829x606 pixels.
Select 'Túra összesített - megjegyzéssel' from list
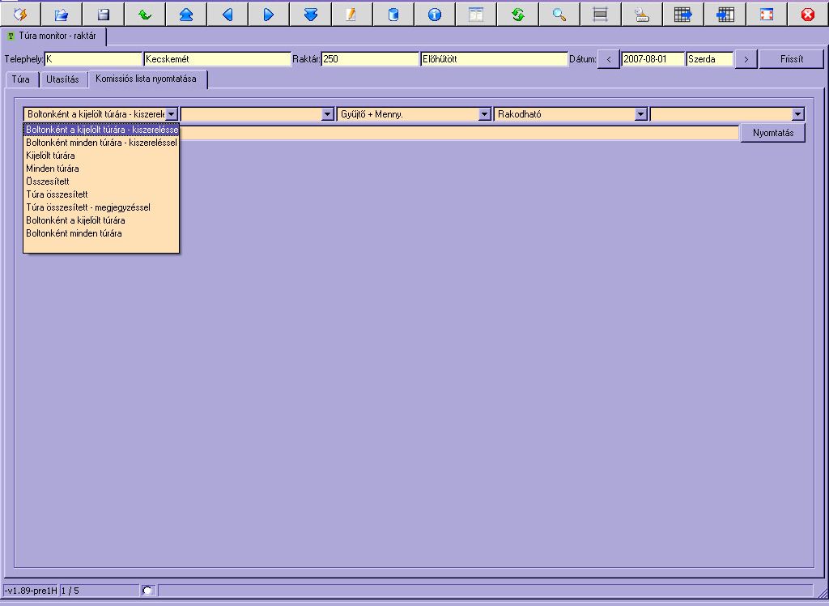pos(87,207)
